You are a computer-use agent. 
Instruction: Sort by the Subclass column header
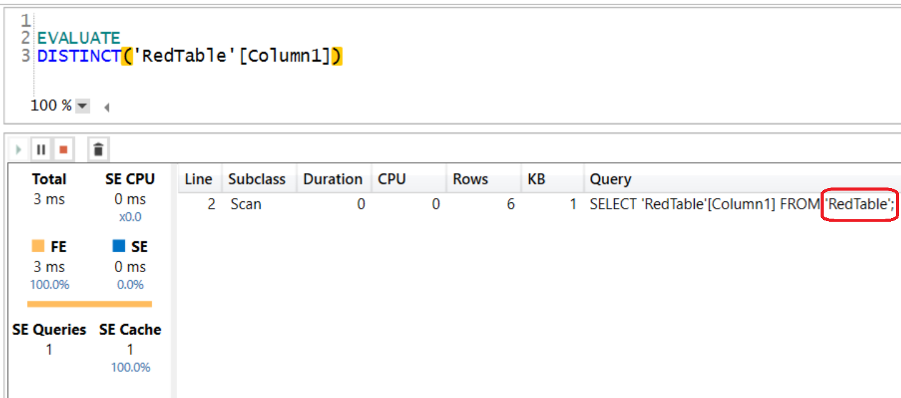click(x=256, y=179)
